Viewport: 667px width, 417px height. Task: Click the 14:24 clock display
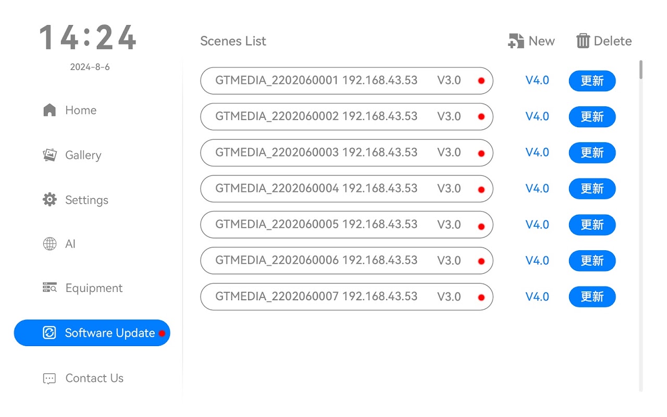point(88,38)
